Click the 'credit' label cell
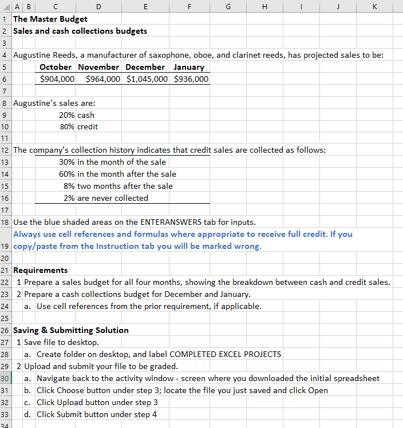 coord(88,126)
